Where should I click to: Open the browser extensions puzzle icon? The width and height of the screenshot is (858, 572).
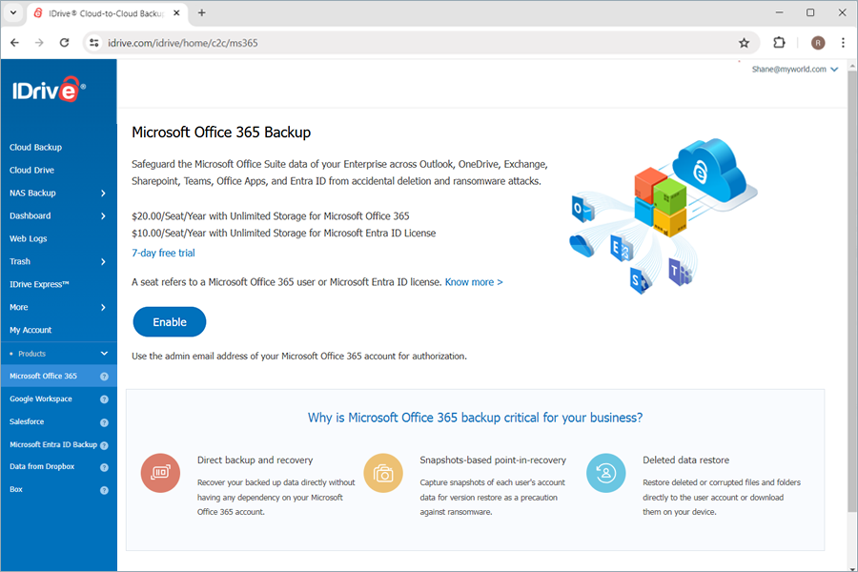[779, 43]
